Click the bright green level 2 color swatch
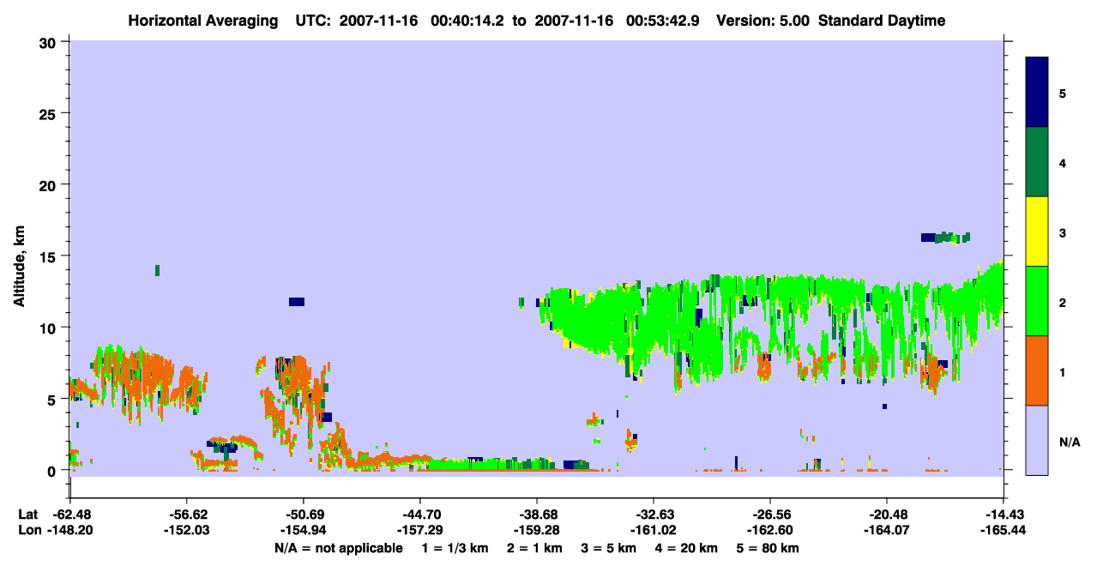The image size is (1115, 572). click(1037, 301)
